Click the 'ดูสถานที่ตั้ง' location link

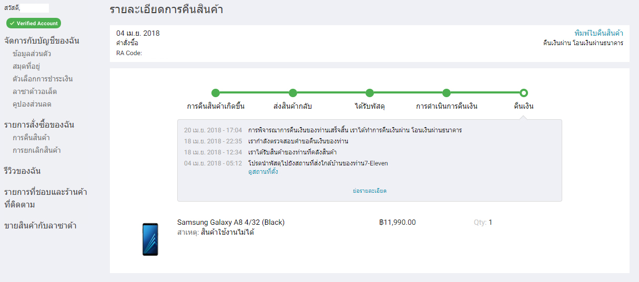[x=263, y=172]
